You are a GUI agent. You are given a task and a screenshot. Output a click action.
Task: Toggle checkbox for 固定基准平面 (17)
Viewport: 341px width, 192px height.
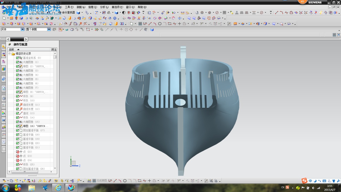tap(18, 130)
